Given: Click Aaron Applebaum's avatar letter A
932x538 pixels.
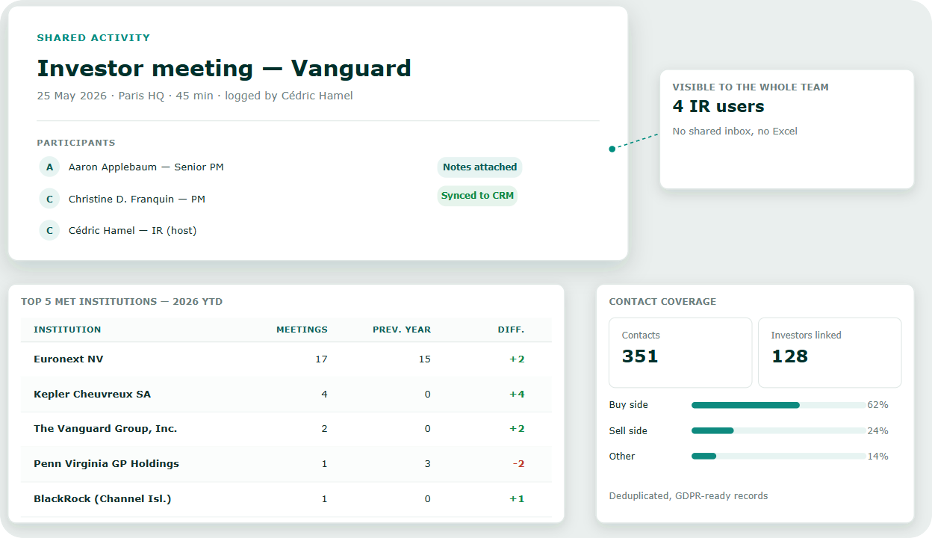Looking at the screenshot, I should (x=49, y=167).
